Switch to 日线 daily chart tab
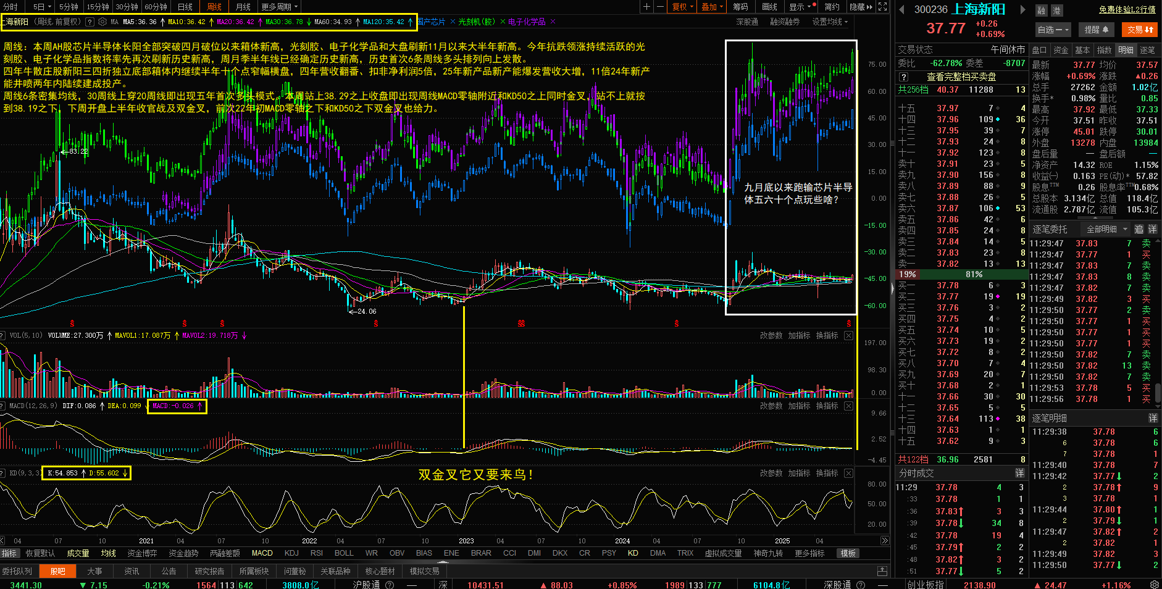 185,7
